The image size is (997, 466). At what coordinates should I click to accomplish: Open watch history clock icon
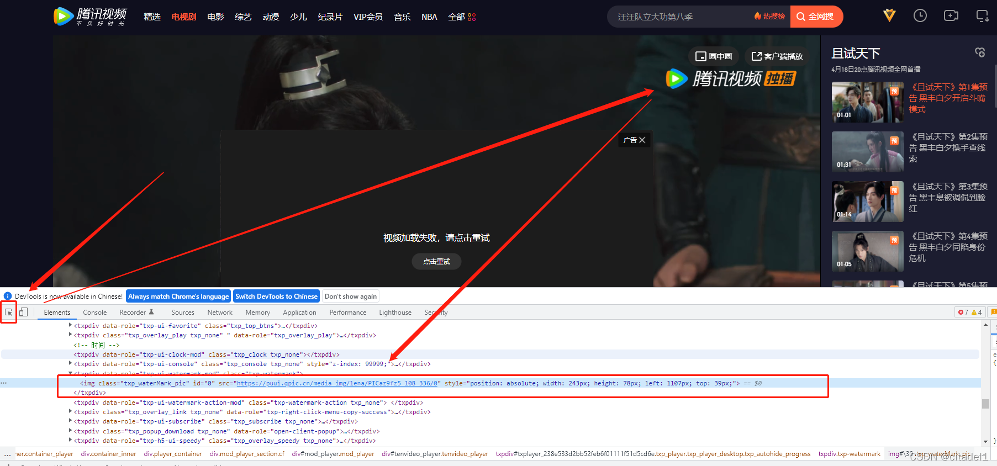[920, 16]
